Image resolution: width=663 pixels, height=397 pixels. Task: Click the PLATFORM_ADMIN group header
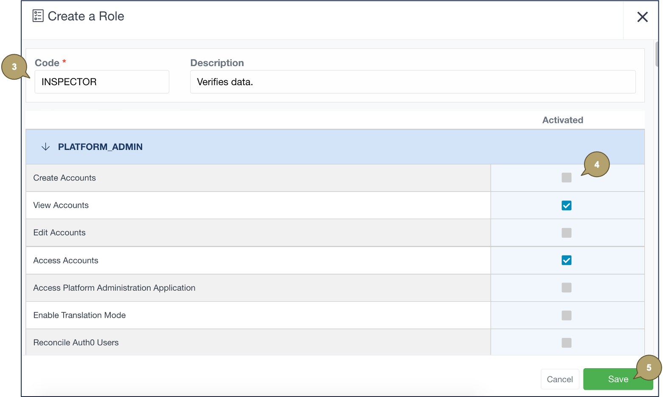coord(100,147)
